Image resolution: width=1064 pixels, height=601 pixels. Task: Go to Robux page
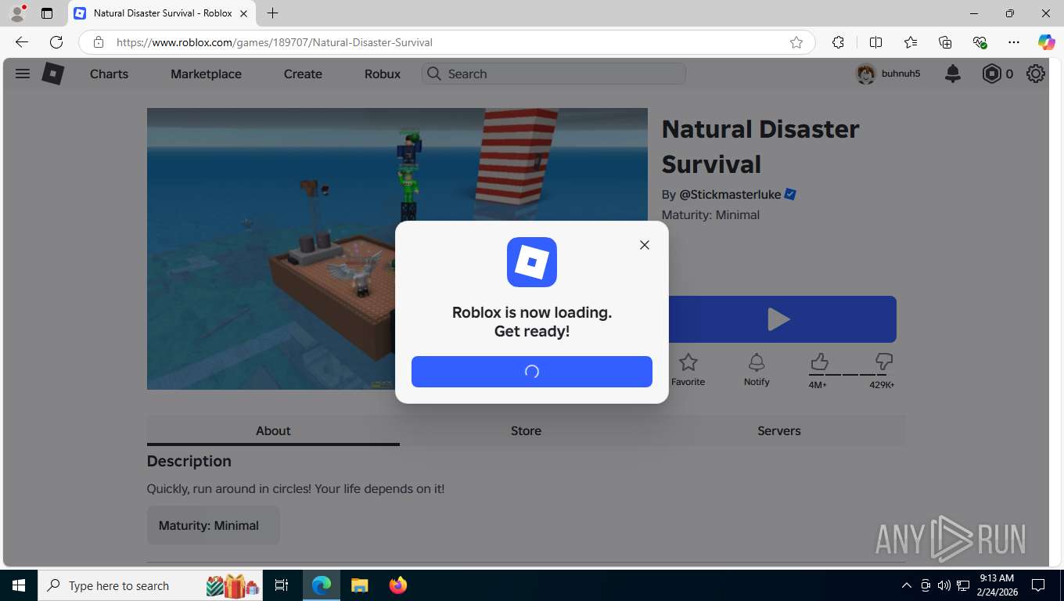(x=383, y=74)
